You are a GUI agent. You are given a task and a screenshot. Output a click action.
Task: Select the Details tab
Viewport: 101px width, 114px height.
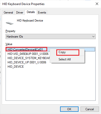tap(31, 12)
